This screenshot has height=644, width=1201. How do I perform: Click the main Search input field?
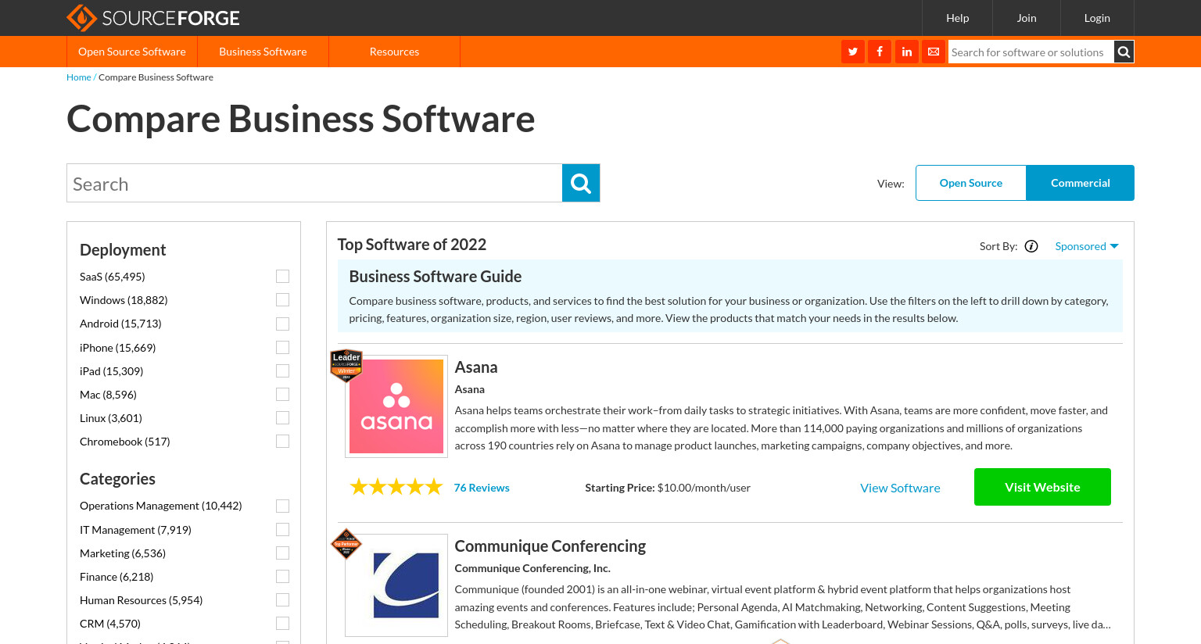tap(314, 183)
